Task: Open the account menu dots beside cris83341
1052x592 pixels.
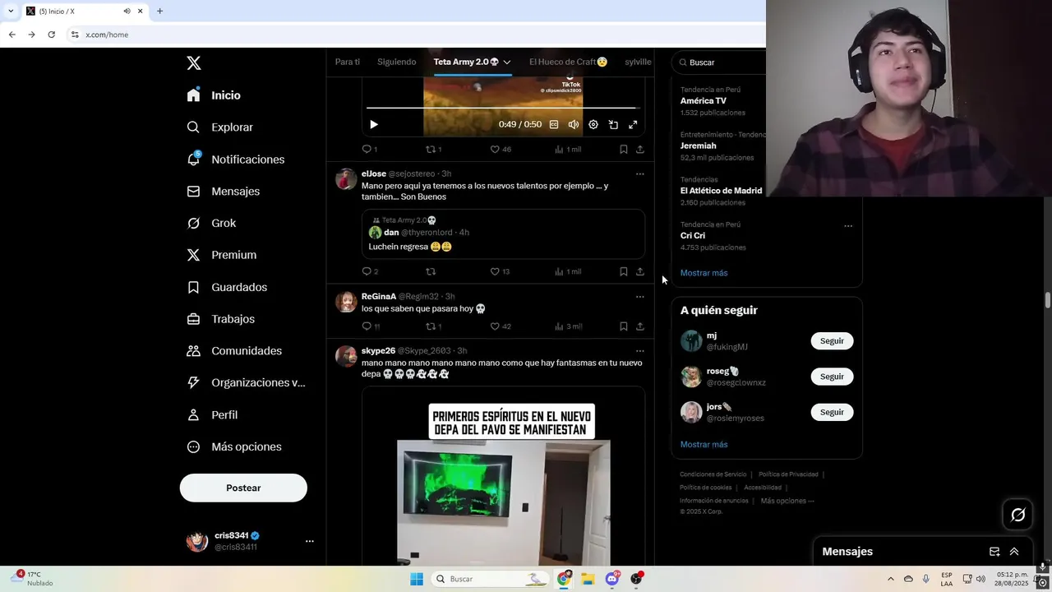Action: [310, 541]
